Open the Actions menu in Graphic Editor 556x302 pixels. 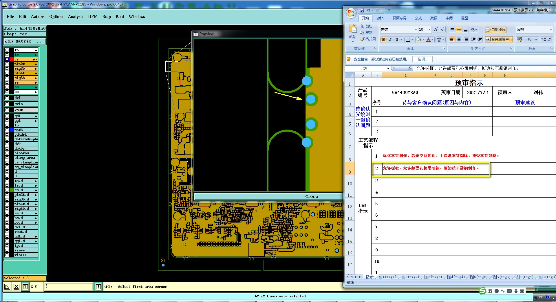pos(38,17)
